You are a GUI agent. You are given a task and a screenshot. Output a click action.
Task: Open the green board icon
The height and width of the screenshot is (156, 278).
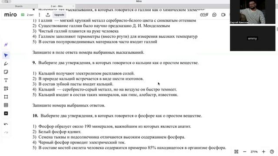click(23, 15)
